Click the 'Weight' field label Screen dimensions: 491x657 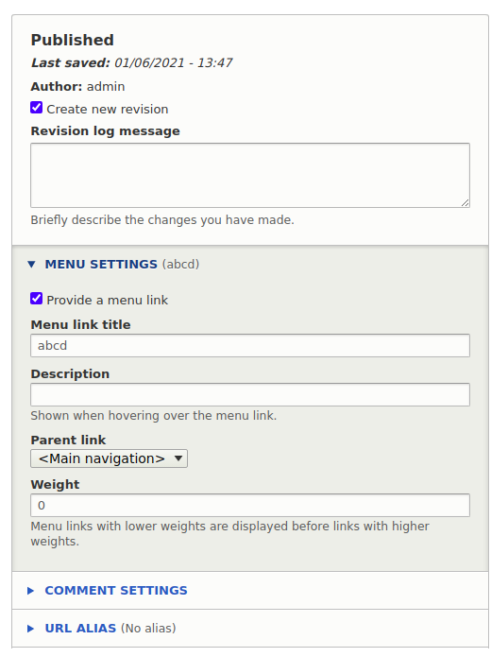click(55, 484)
